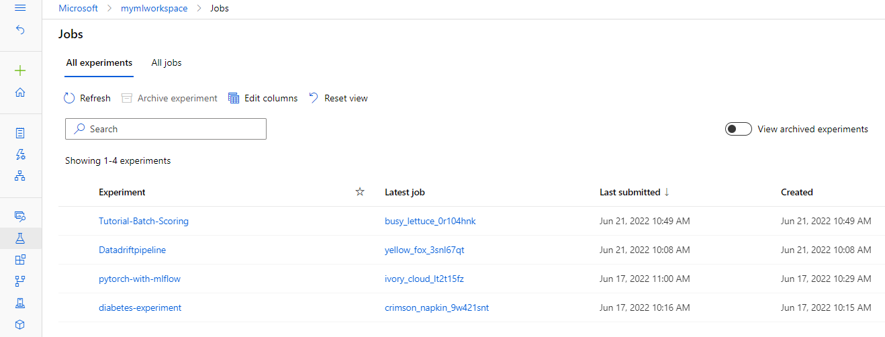885x337 pixels.
Task: Click the green plus New icon
Action: pyautogui.click(x=20, y=70)
